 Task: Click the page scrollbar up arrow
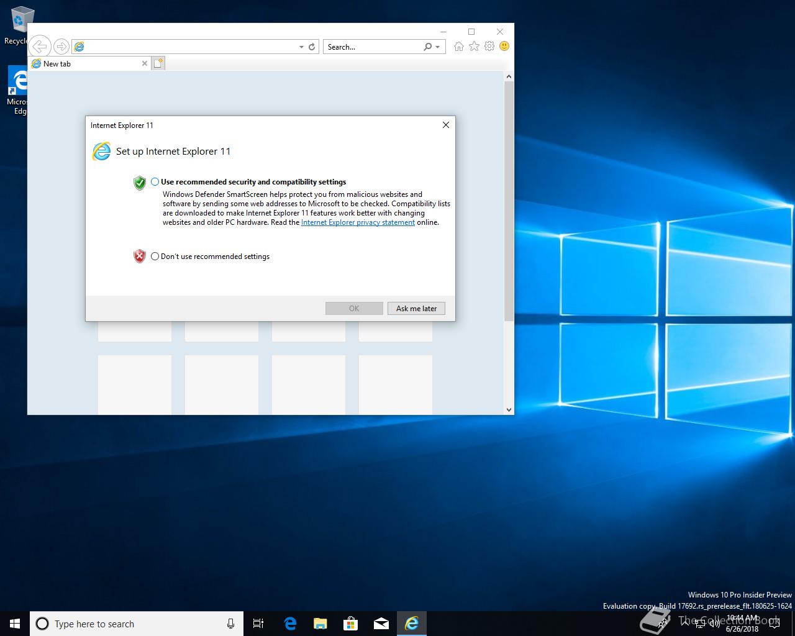[x=509, y=76]
